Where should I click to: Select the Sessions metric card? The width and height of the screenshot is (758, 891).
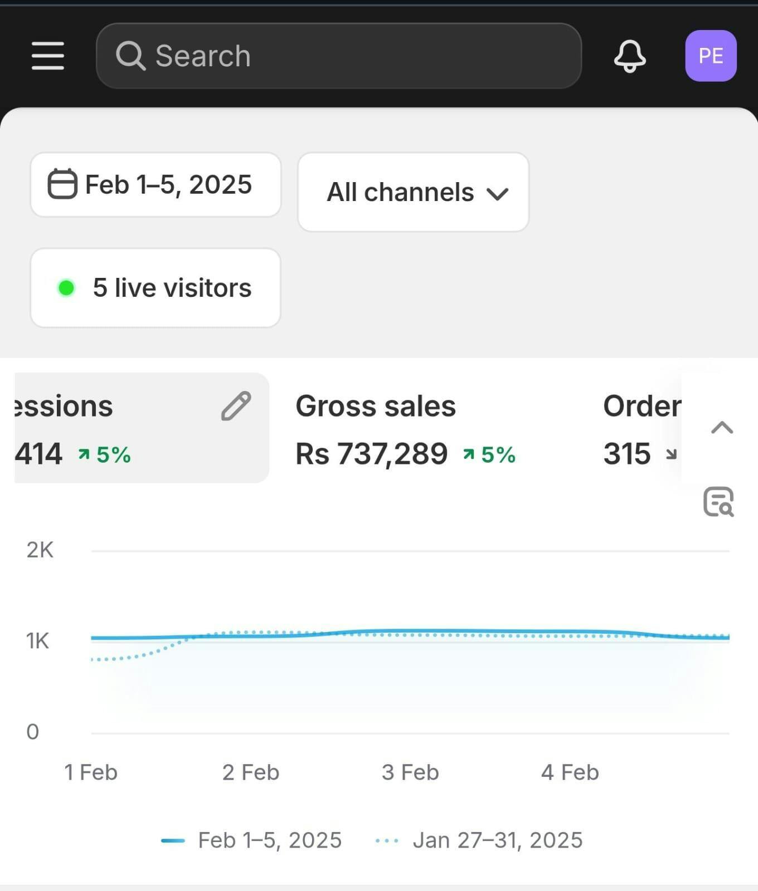pyautogui.click(x=111, y=429)
